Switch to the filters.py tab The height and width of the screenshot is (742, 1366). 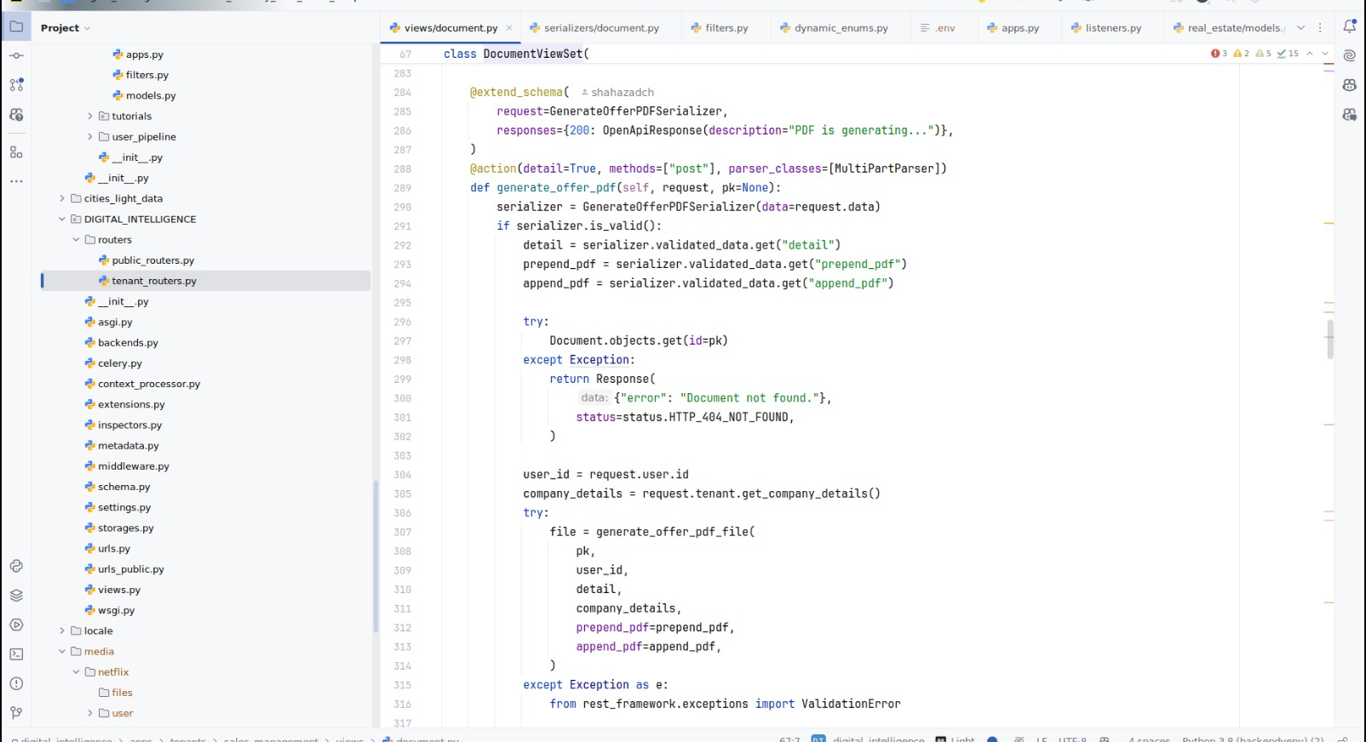pyautogui.click(x=726, y=28)
